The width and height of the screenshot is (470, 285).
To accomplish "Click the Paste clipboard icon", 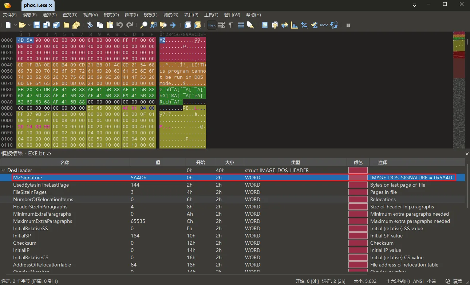I will tap(110, 25).
